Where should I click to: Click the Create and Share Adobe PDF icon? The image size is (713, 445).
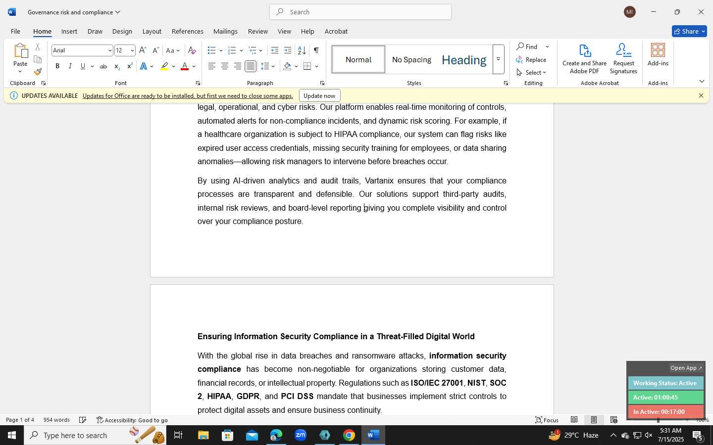585,51
